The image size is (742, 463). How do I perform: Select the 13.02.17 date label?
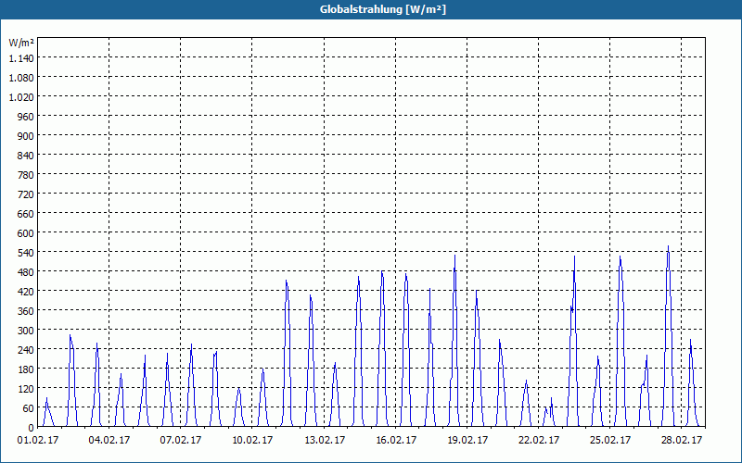coord(324,440)
